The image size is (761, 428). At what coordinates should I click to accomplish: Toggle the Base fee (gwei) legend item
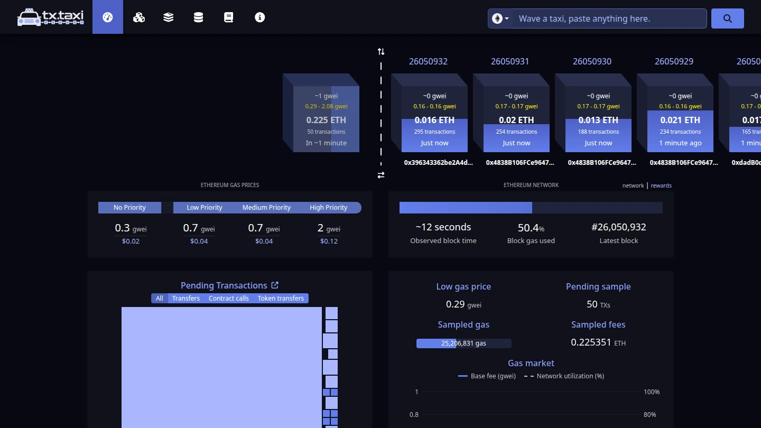pyautogui.click(x=487, y=376)
